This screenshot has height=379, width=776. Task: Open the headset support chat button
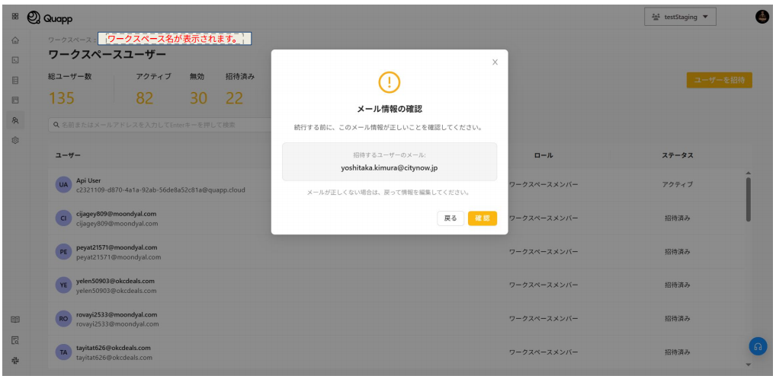757,346
